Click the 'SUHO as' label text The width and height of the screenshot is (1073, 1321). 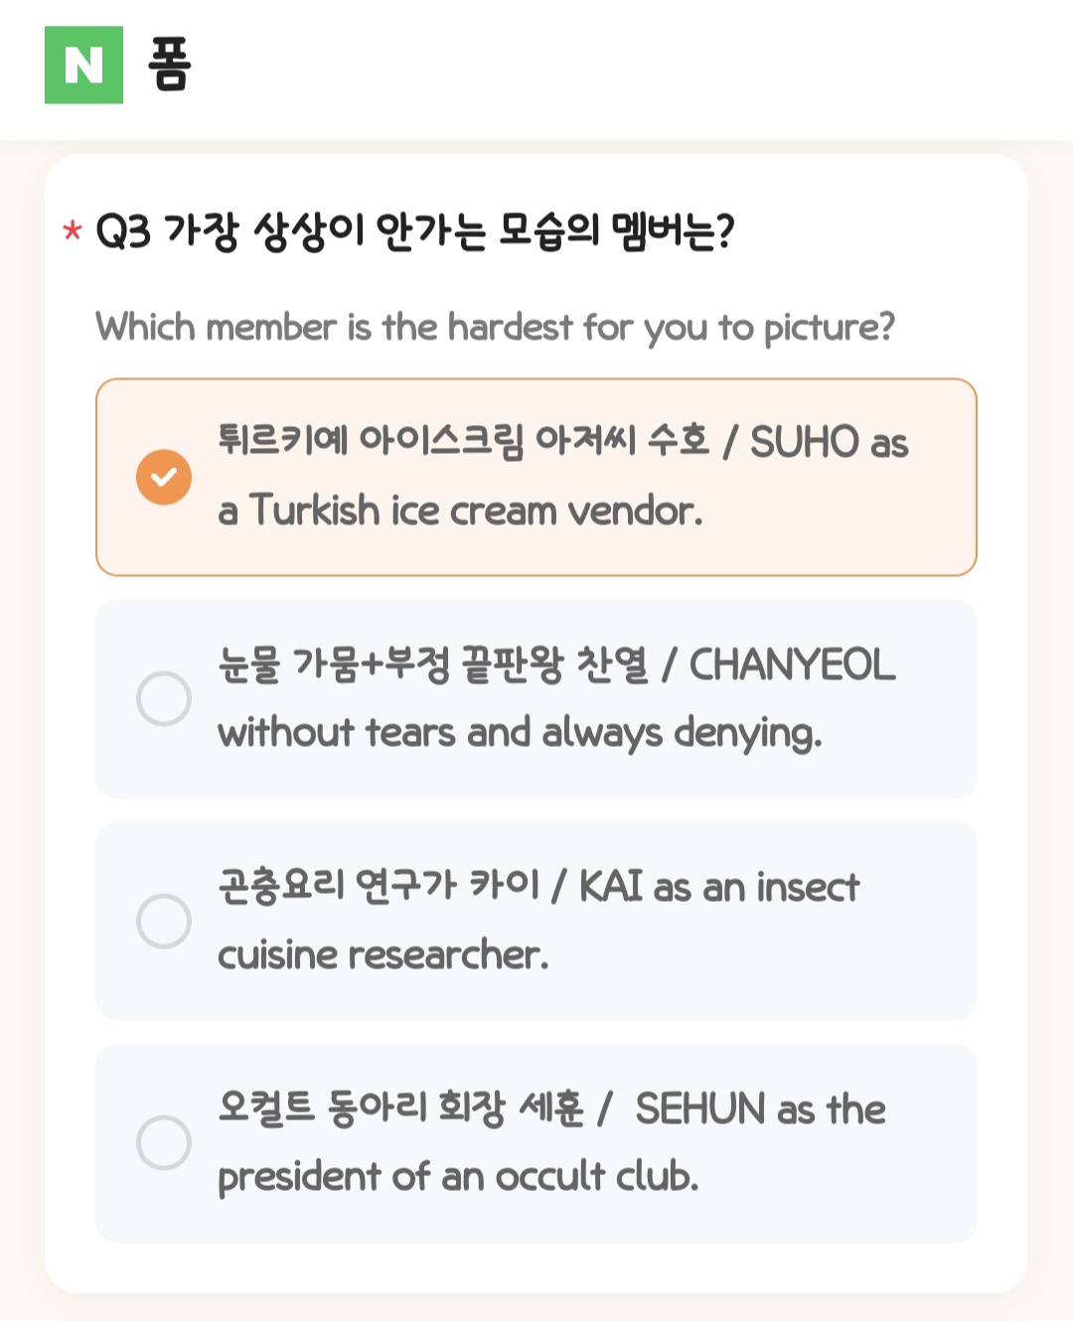[x=829, y=442]
